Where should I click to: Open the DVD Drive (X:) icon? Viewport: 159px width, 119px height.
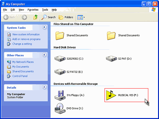pyautogui.click(x=60, y=108)
